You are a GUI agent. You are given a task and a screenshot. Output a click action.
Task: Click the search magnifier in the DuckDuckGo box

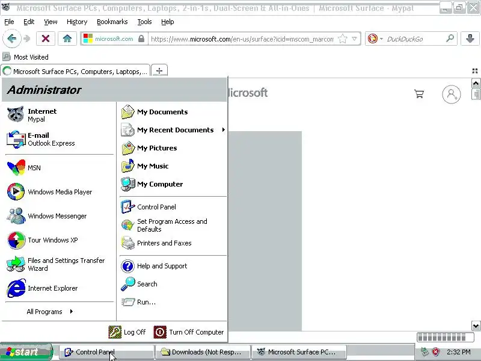[450, 39]
